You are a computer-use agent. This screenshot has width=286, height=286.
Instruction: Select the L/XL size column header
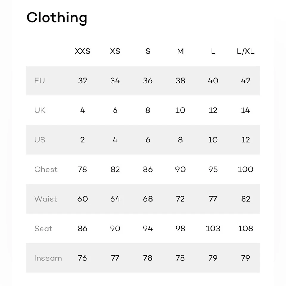coord(245,51)
